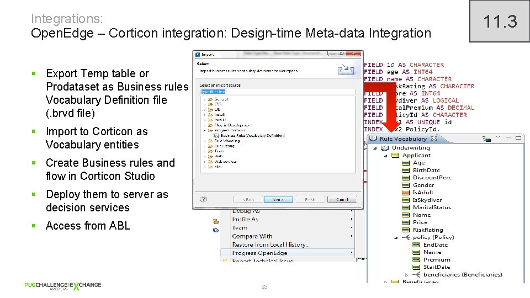Collapse the Applicant entity node

385,156
